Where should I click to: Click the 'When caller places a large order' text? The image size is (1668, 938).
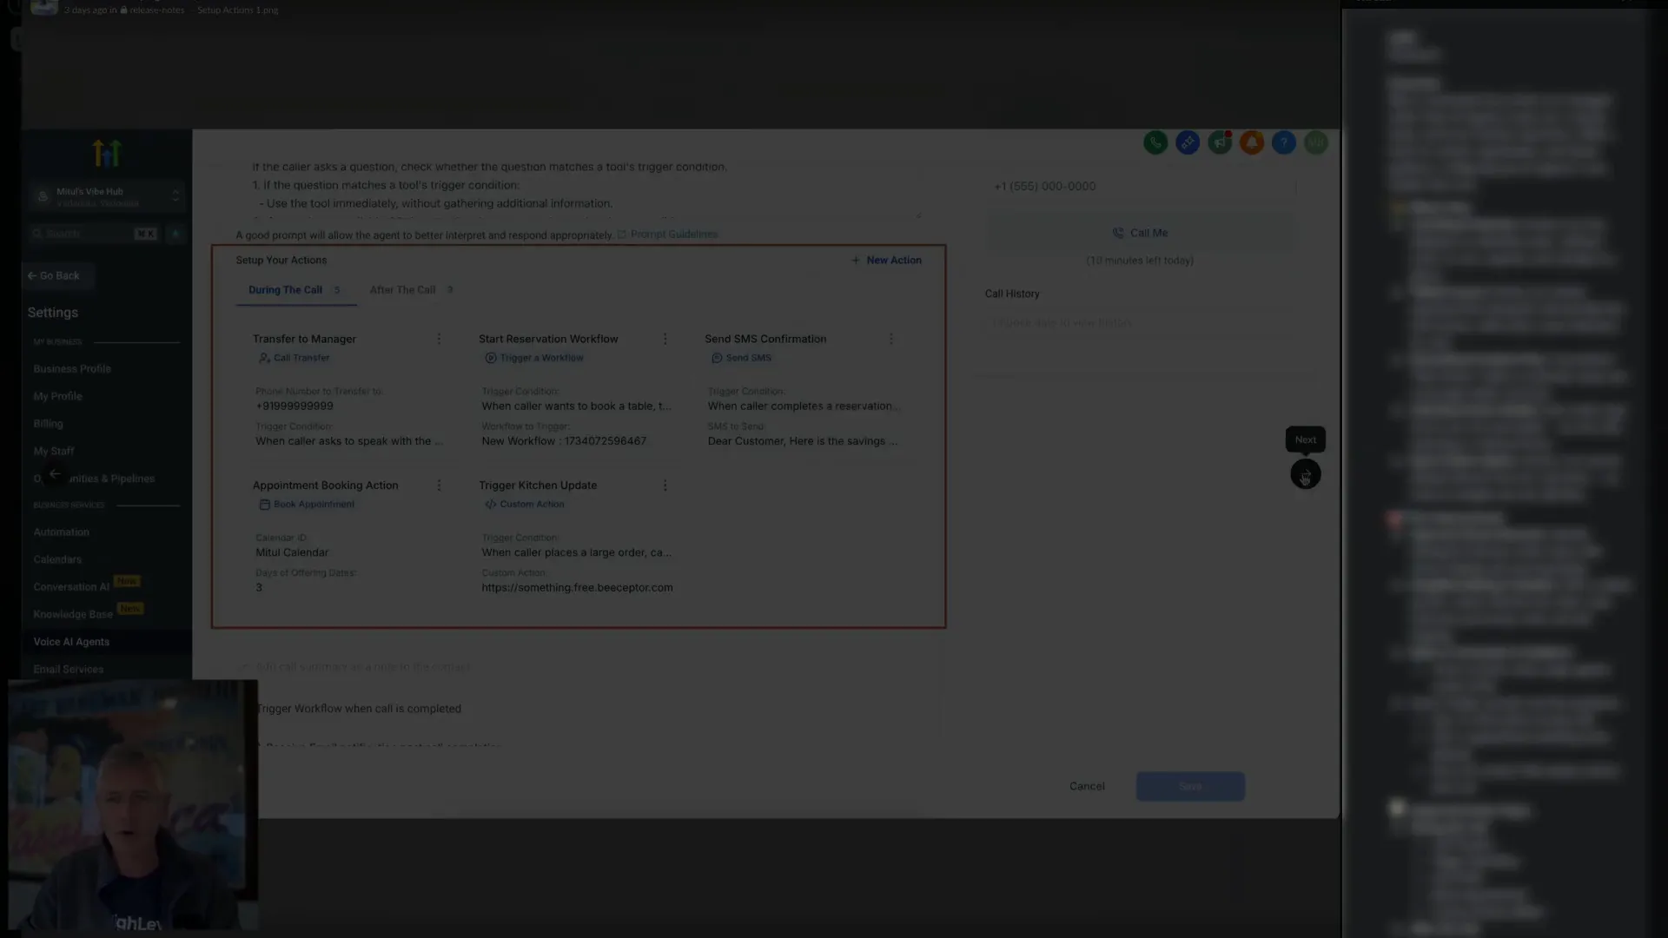[576, 553]
